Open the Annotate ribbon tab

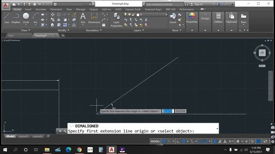pyautogui.click(x=41, y=9)
